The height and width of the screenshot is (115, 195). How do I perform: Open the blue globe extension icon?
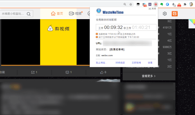(168, 4)
